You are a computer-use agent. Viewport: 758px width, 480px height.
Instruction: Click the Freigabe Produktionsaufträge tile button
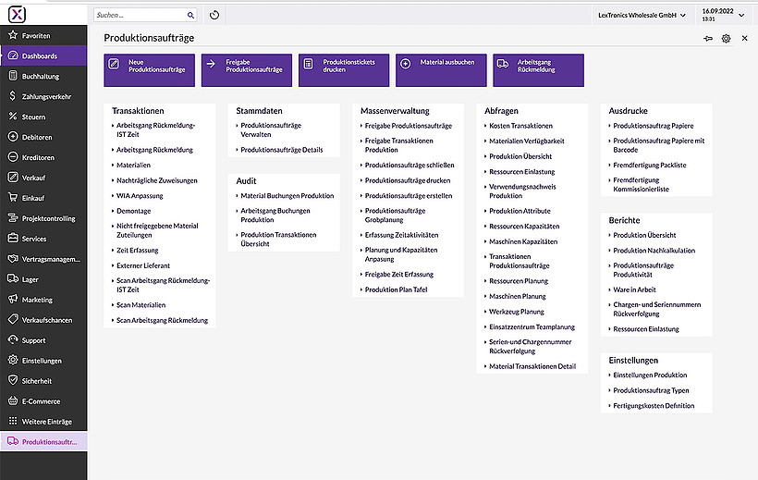pyautogui.click(x=247, y=70)
